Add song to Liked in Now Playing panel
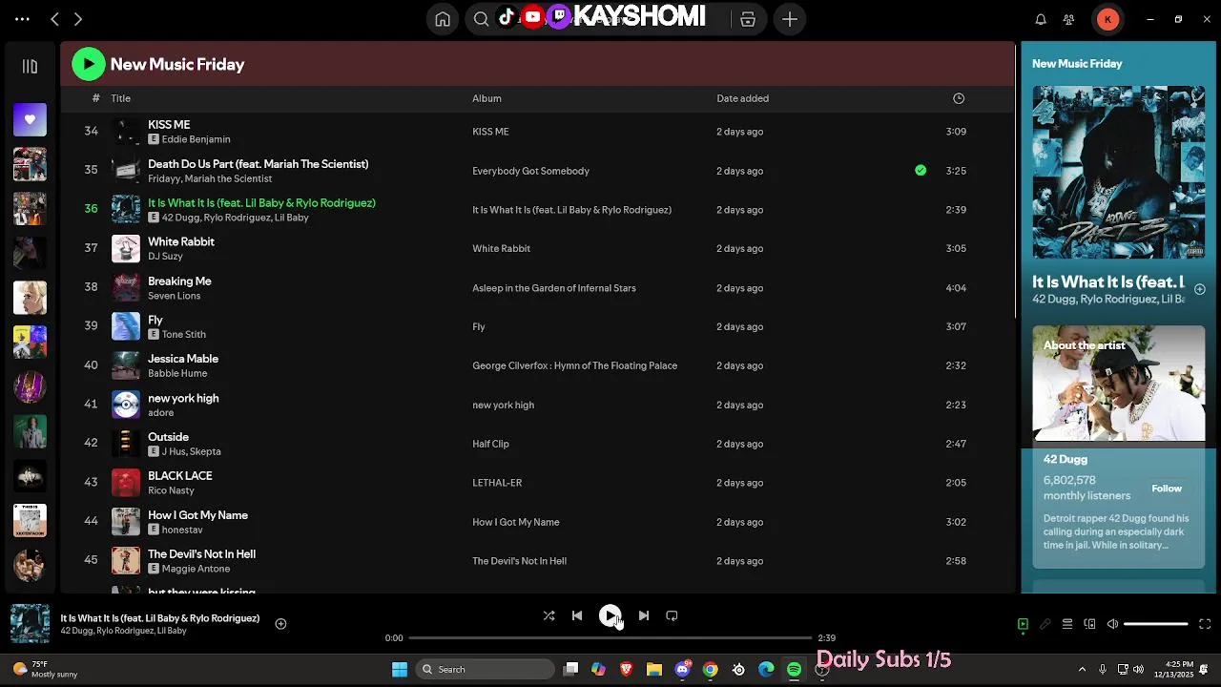This screenshot has width=1221, height=687. click(x=1200, y=289)
